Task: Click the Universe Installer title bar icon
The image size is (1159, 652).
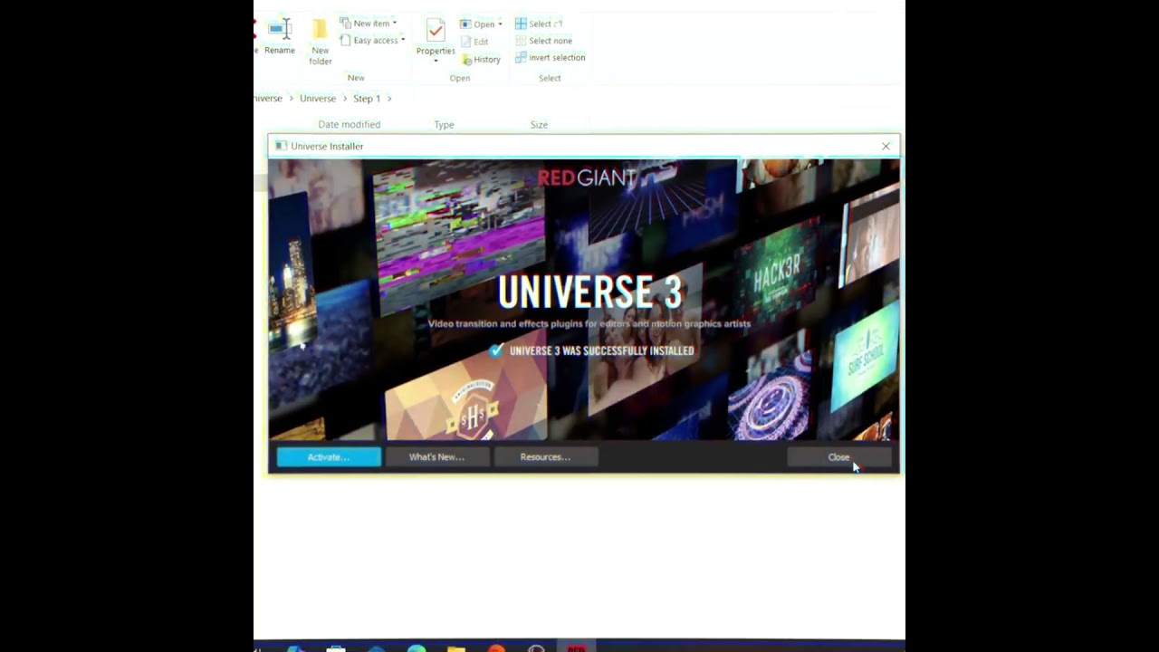Action: point(281,146)
